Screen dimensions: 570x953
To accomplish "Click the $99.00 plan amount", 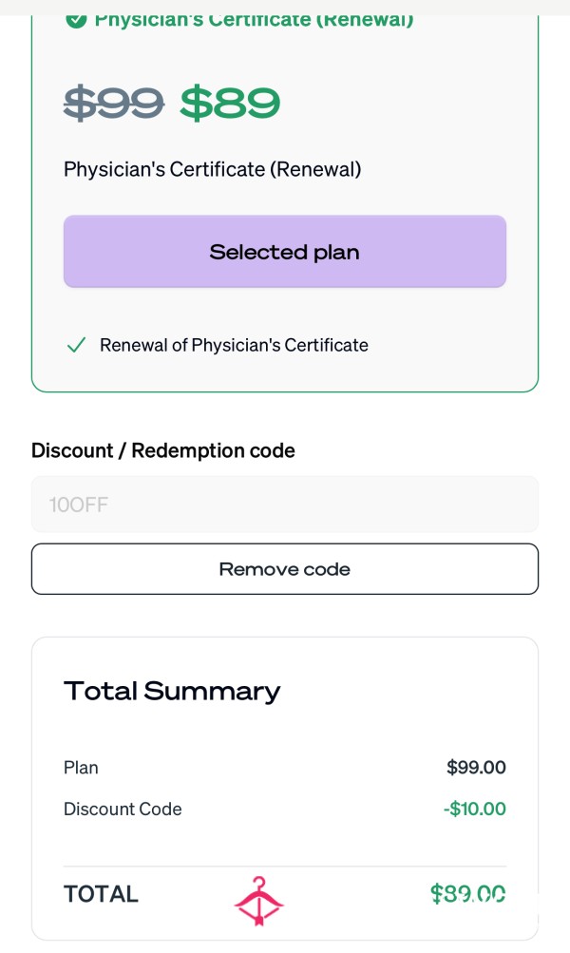I will point(476,767).
